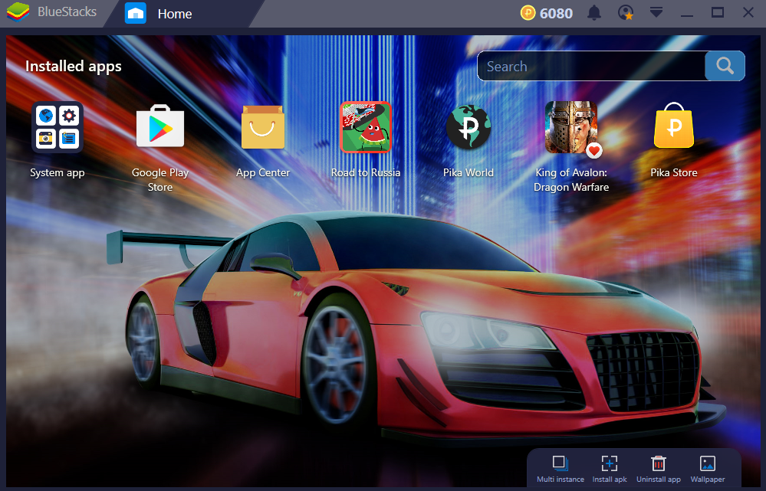Screen dimensions: 766x491
Task: Click the Installed apps heading
Action: pos(74,67)
